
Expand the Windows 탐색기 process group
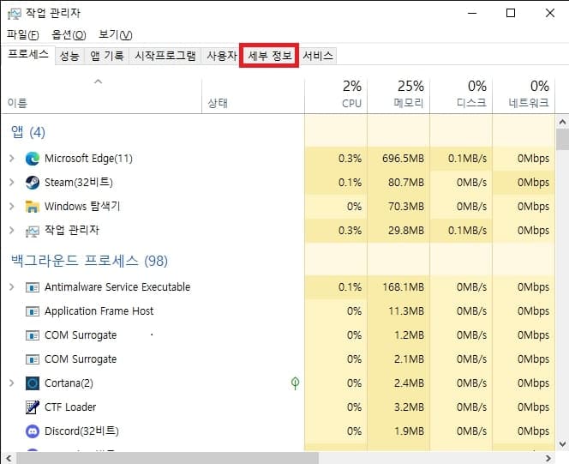(12, 206)
